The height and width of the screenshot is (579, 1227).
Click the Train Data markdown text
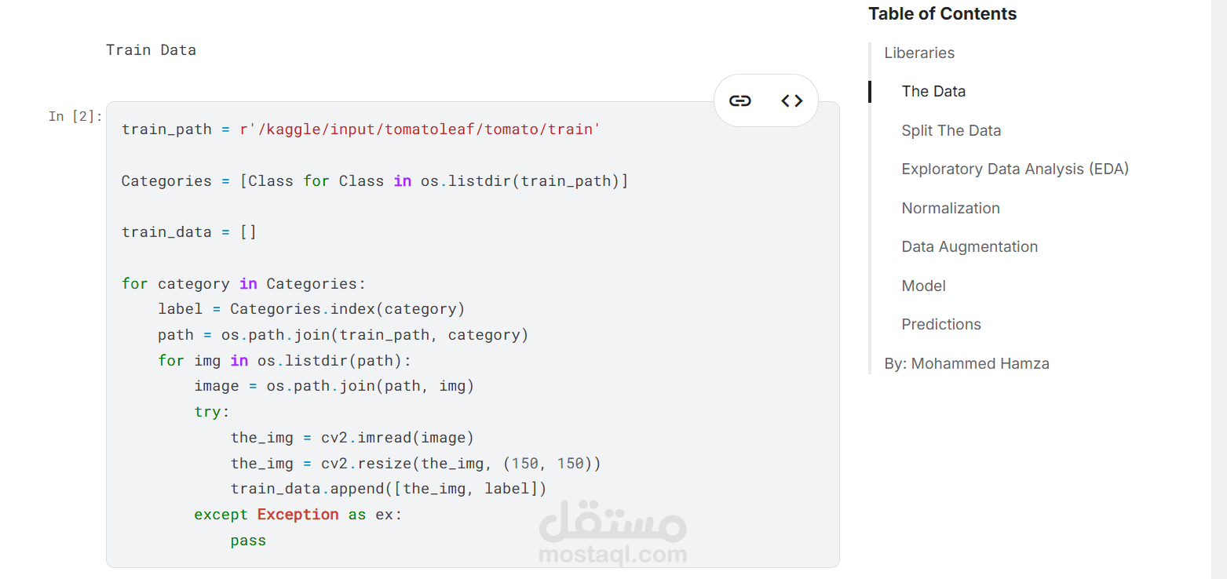(x=151, y=50)
